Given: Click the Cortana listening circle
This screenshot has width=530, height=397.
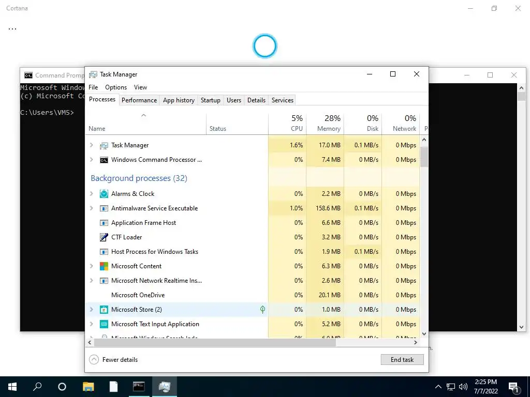Looking at the screenshot, I should tap(264, 46).
